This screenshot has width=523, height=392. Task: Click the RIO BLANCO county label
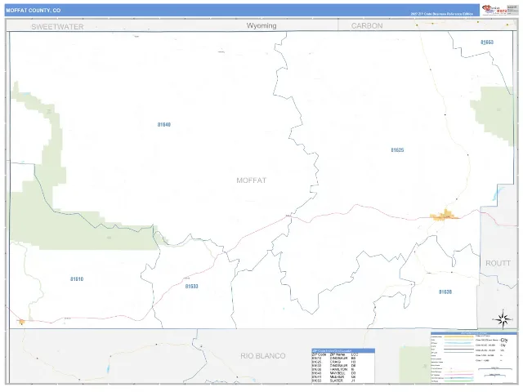[x=263, y=356]
